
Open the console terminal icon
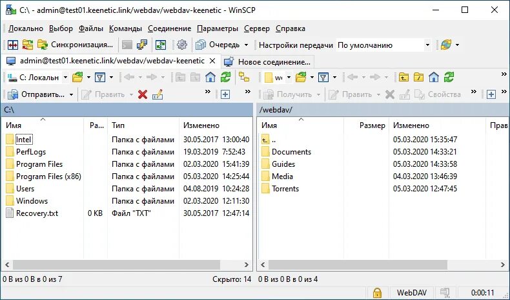[127, 45]
